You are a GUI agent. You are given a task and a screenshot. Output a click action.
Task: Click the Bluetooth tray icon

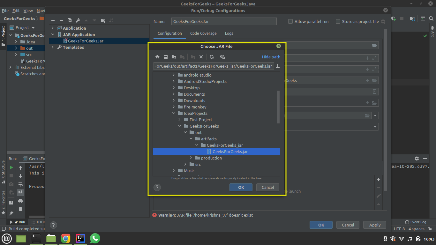385,239
